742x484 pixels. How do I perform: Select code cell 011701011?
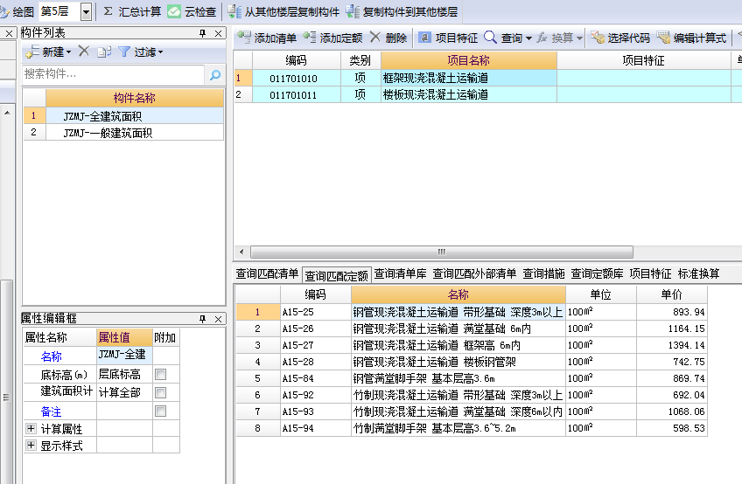(x=297, y=94)
